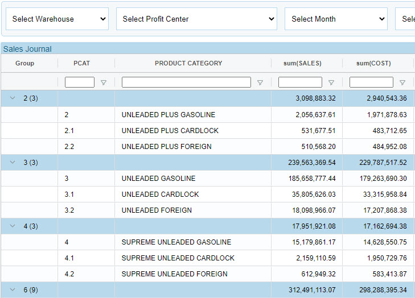Open the Select Month dropdown
Viewport: 415px width, 298px height.
coord(336,19)
